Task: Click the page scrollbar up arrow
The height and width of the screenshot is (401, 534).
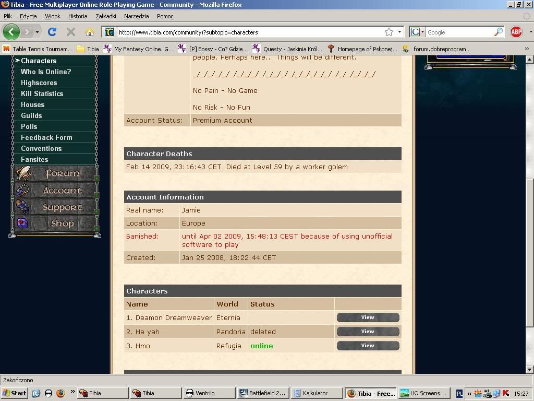Action: coord(529,60)
